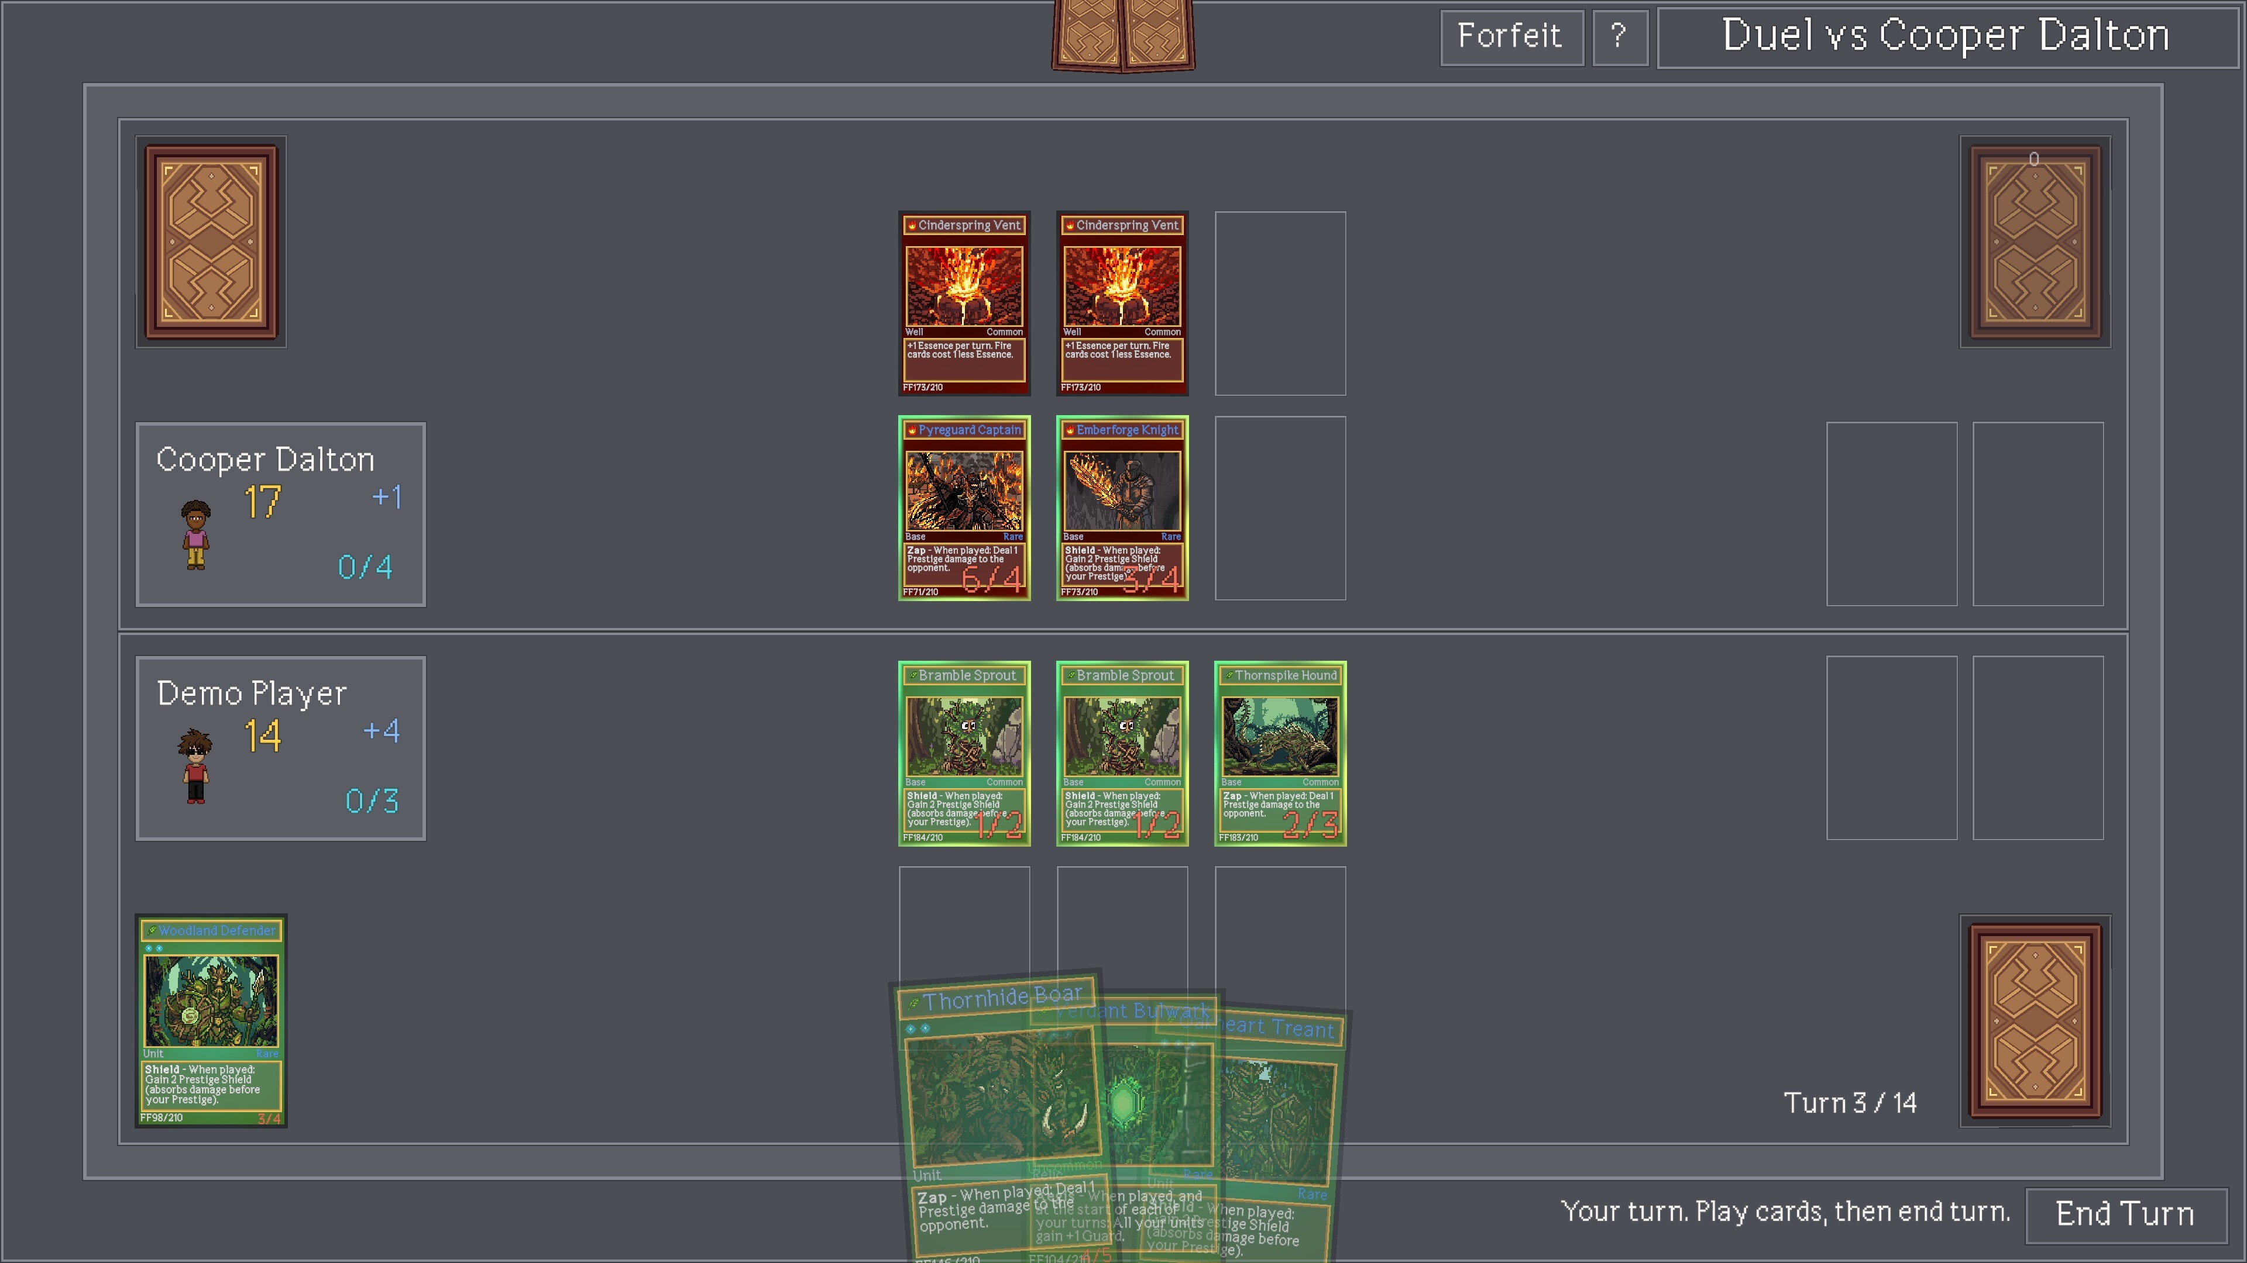Viewport: 2247px width, 1263px height.
Task: Click opponent's draw deck card back
Action: pos(211,242)
